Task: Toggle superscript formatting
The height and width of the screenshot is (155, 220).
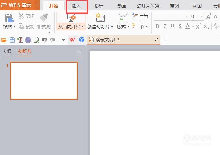Action: pyautogui.click(x=198, y=26)
